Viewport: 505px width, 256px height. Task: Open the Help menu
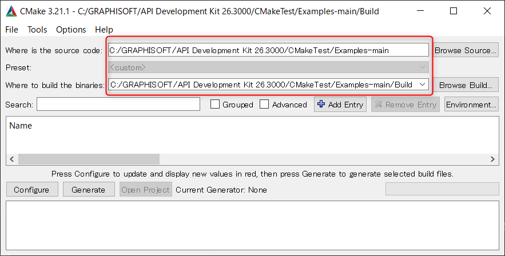click(x=104, y=30)
